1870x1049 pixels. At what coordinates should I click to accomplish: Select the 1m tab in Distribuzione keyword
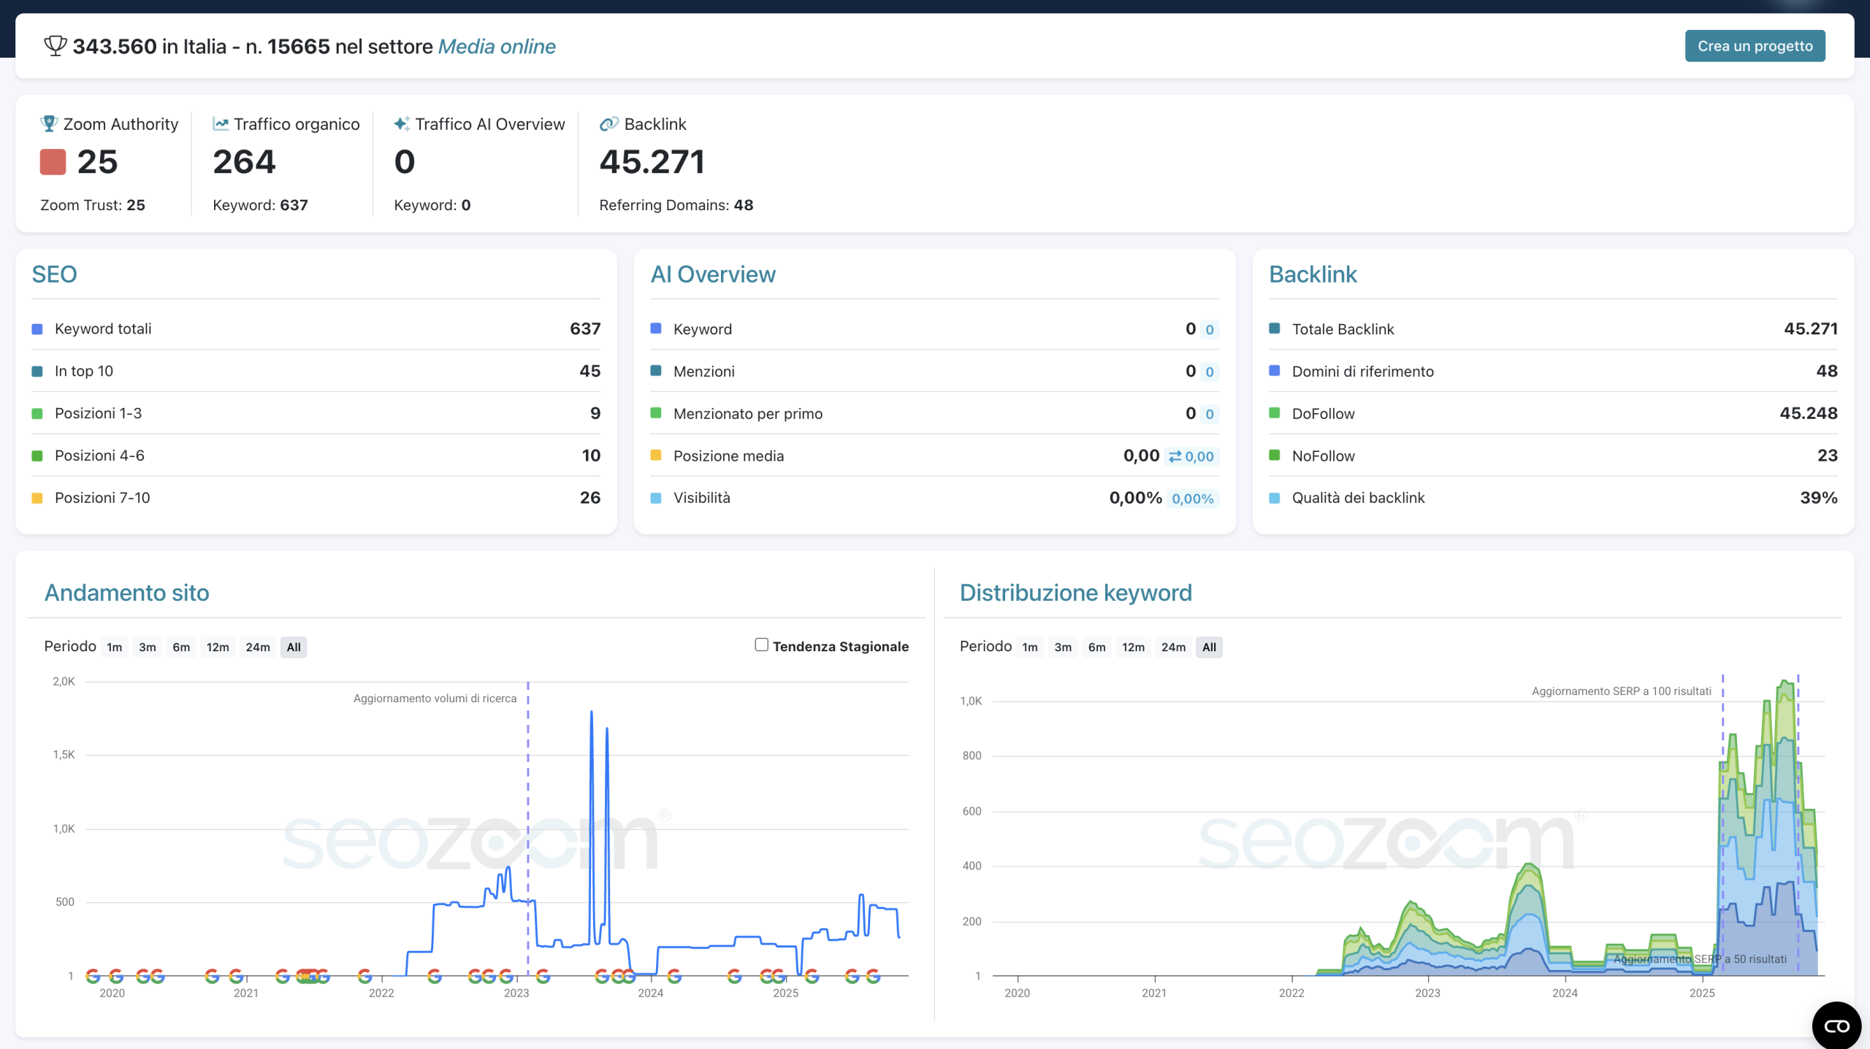1029,647
